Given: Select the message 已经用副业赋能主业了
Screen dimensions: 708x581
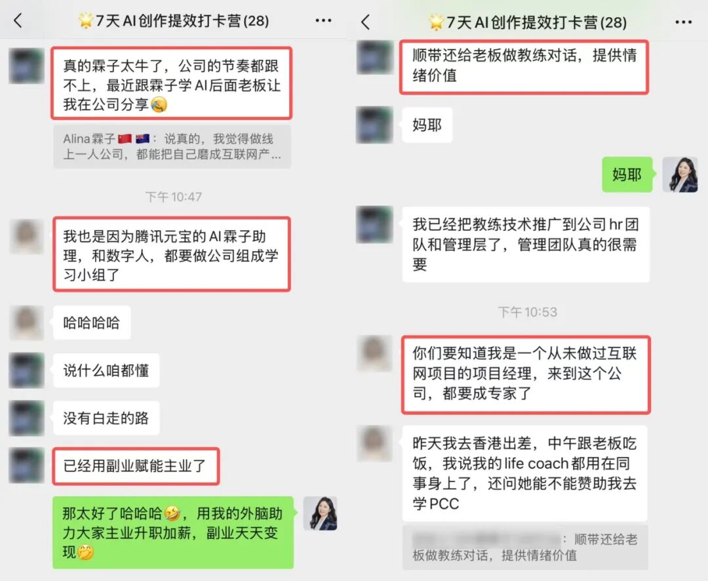Looking at the screenshot, I should [x=136, y=466].
